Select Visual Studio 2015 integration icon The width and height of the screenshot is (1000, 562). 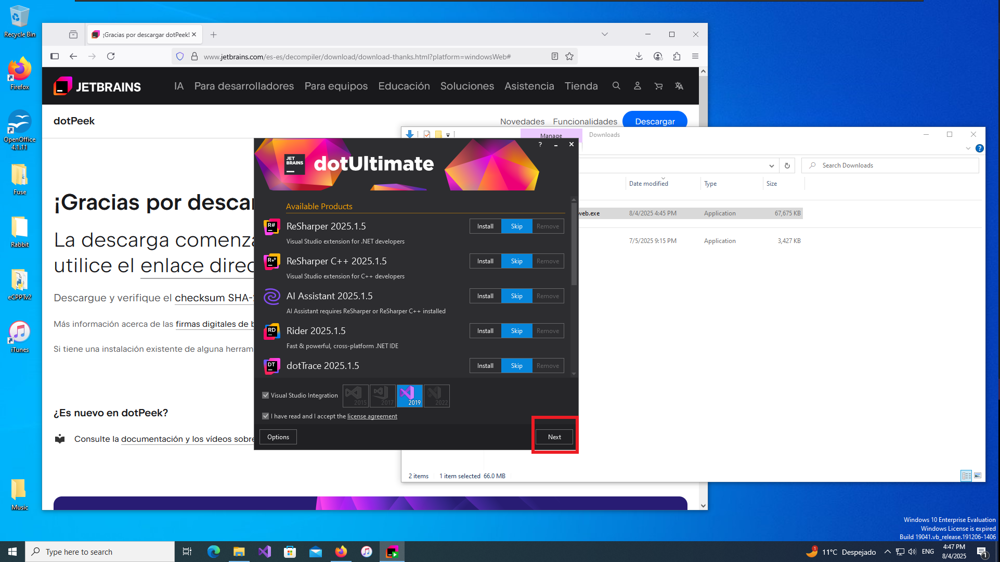pyautogui.click(x=356, y=396)
